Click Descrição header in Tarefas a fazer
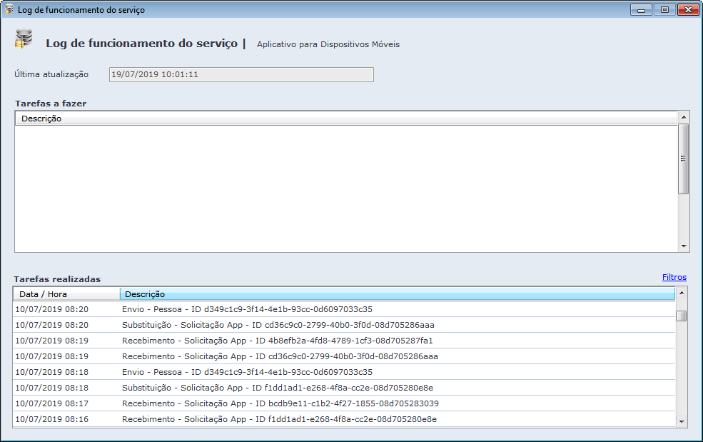The width and height of the screenshot is (703, 442). [346, 119]
